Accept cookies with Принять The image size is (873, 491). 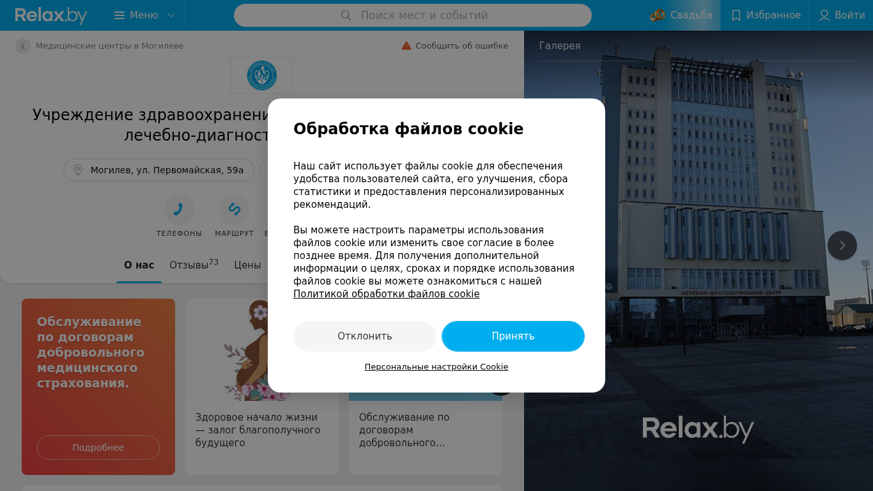click(x=513, y=336)
